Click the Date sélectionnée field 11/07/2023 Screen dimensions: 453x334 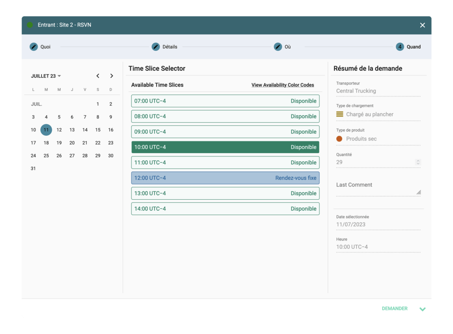point(378,224)
